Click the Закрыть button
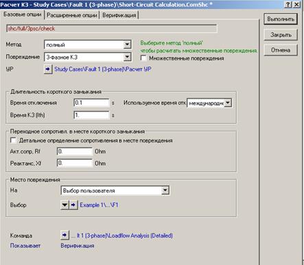The height and width of the screenshot is (265, 304). pos(281,35)
